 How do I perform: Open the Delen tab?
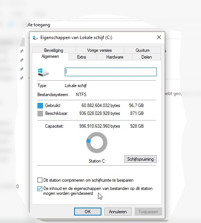coord(147,57)
